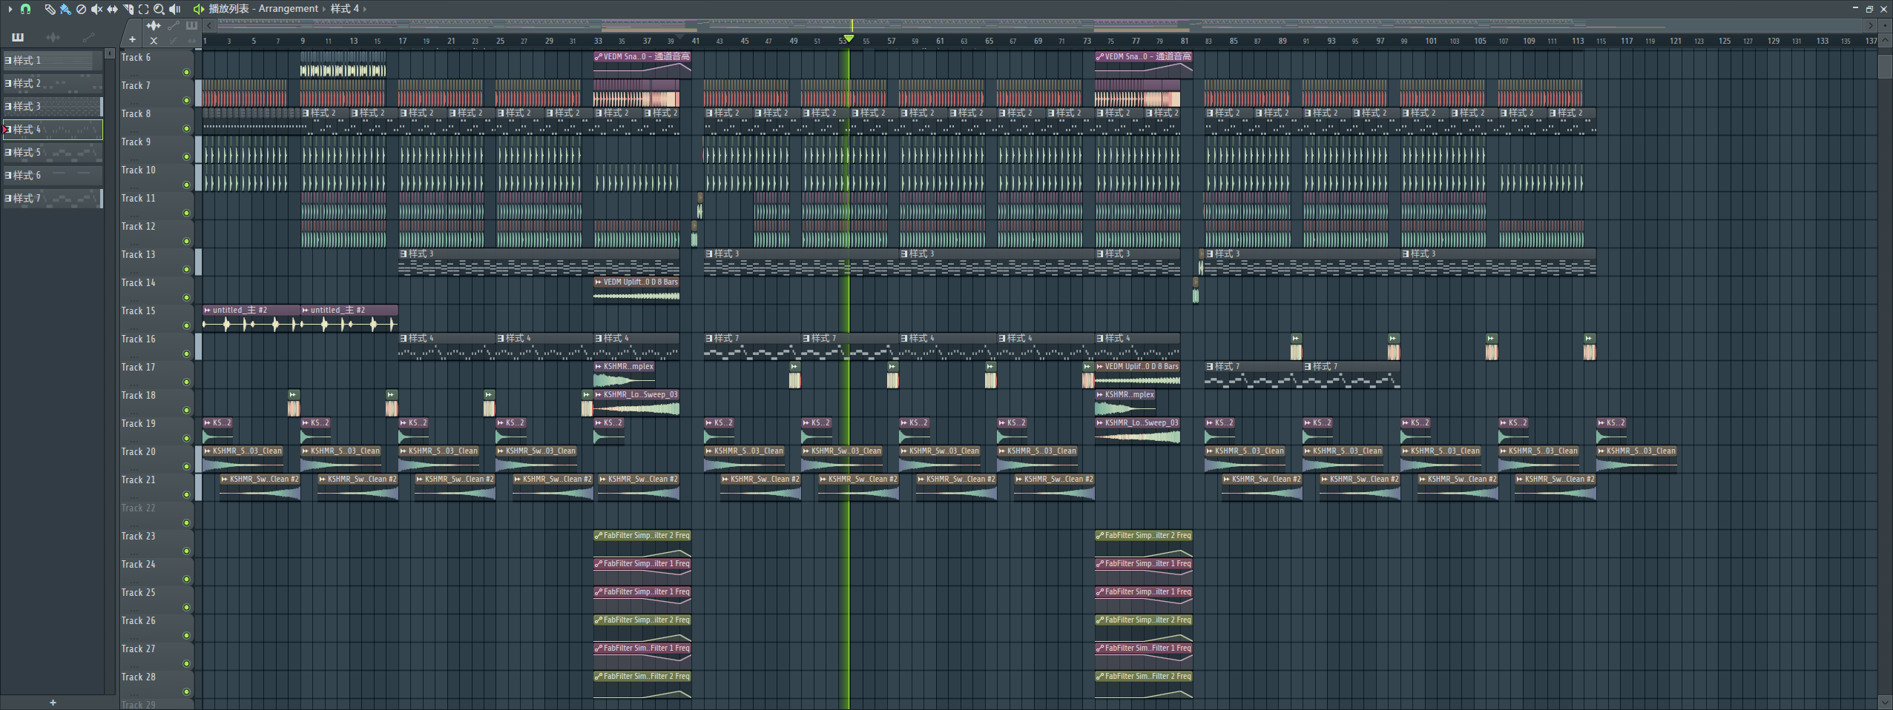The image size is (1893, 710).
Task: Select the Slip tool
Action: 112,9
